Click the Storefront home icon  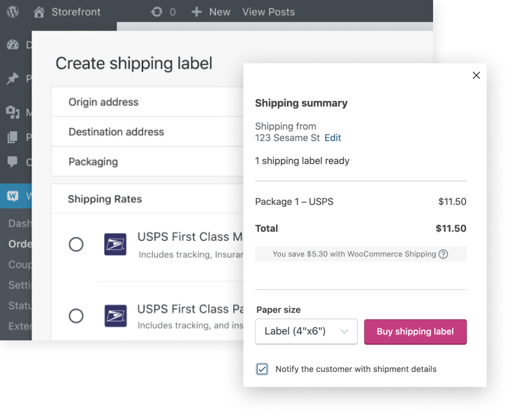[x=39, y=11]
